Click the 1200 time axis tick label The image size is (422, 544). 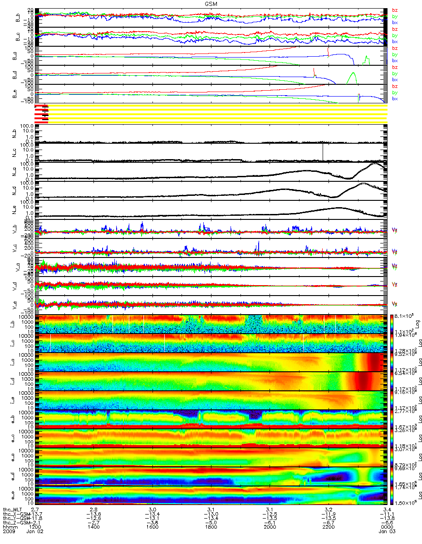pos(36,528)
